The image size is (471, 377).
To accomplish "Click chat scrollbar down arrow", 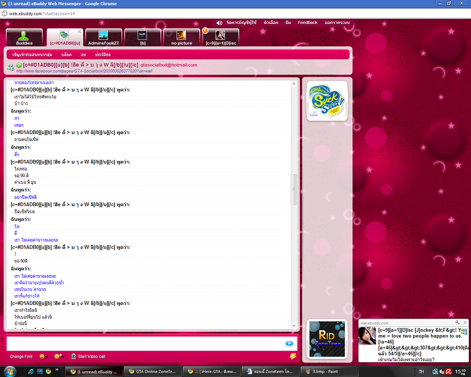I will (x=294, y=326).
